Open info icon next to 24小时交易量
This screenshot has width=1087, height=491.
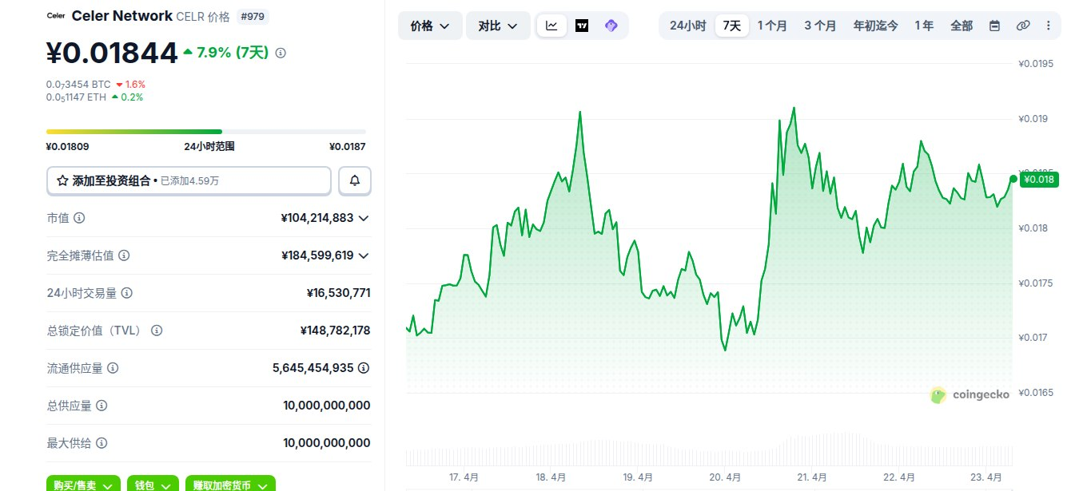(126, 293)
